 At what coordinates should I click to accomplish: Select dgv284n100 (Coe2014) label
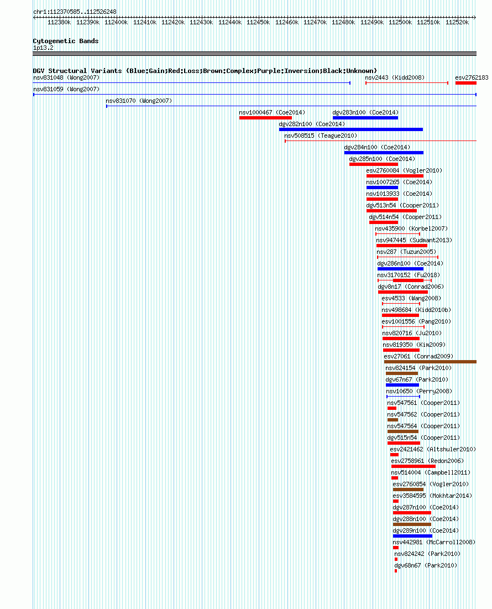(x=377, y=147)
